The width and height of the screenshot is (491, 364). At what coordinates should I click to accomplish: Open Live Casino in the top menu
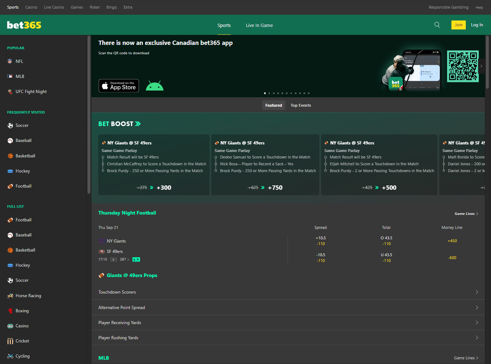(x=54, y=7)
